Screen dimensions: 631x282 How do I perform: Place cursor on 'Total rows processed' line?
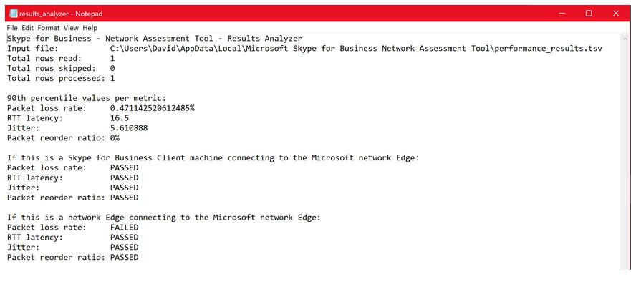click(x=61, y=78)
